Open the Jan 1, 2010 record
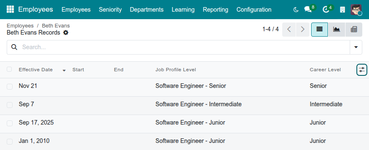Image resolution: width=369 pixels, height=150 pixels. (34, 141)
